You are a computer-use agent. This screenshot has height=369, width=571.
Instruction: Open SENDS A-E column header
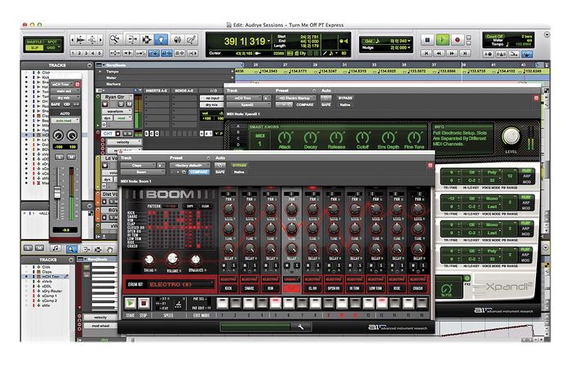pyautogui.click(x=184, y=91)
